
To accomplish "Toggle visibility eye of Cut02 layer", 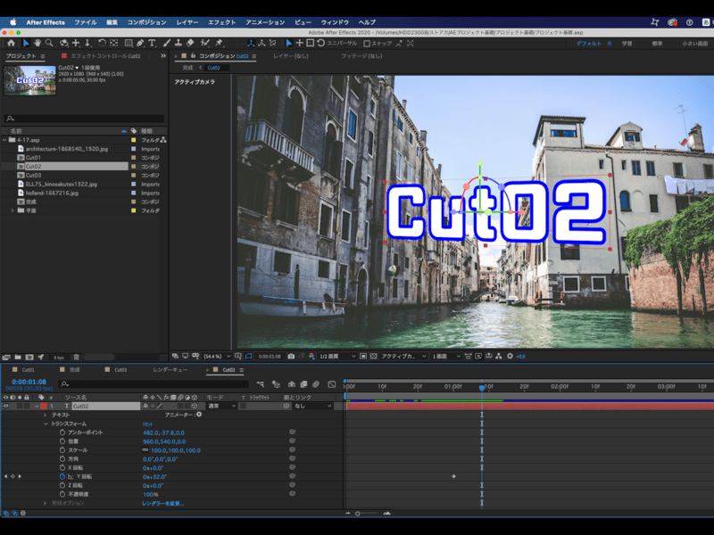I will (x=6, y=406).
